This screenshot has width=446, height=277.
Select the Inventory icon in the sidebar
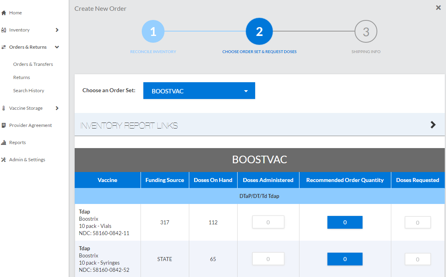pyautogui.click(x=4, y=30)
